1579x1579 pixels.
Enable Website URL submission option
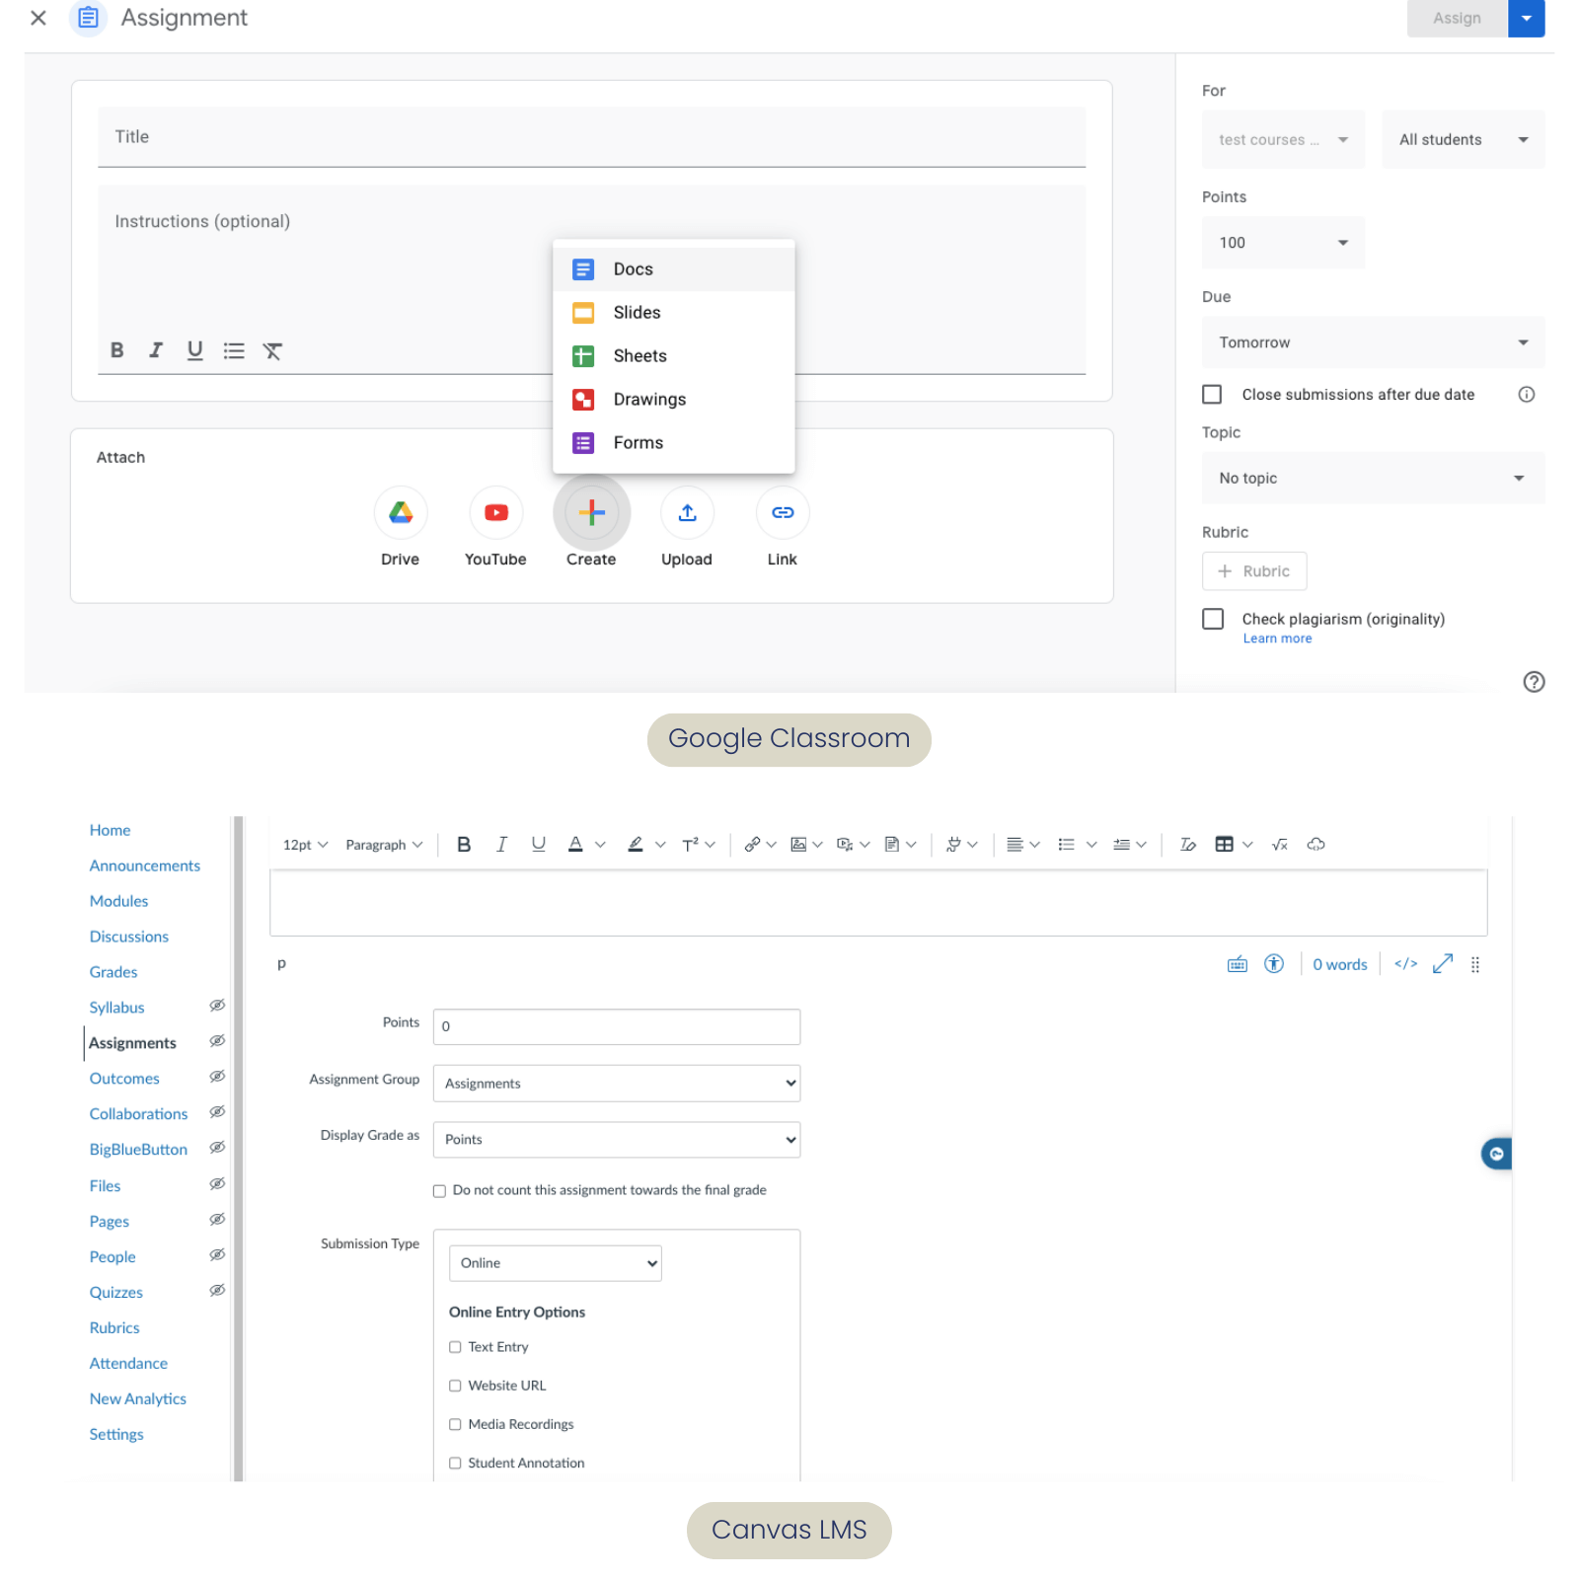click(x=455, y=1386)
